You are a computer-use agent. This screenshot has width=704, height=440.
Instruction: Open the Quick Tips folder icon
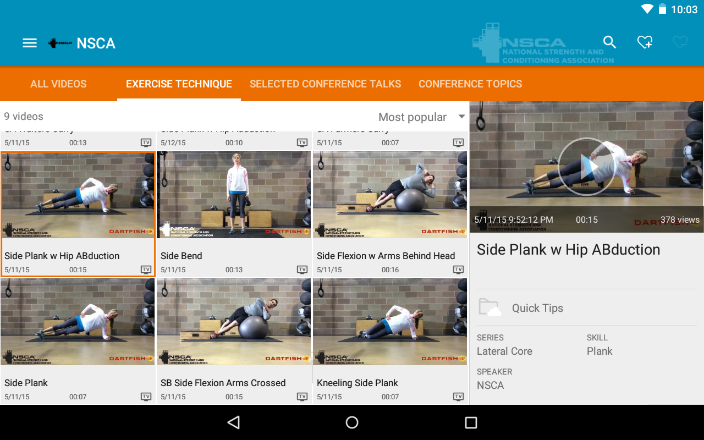[490, 308]
